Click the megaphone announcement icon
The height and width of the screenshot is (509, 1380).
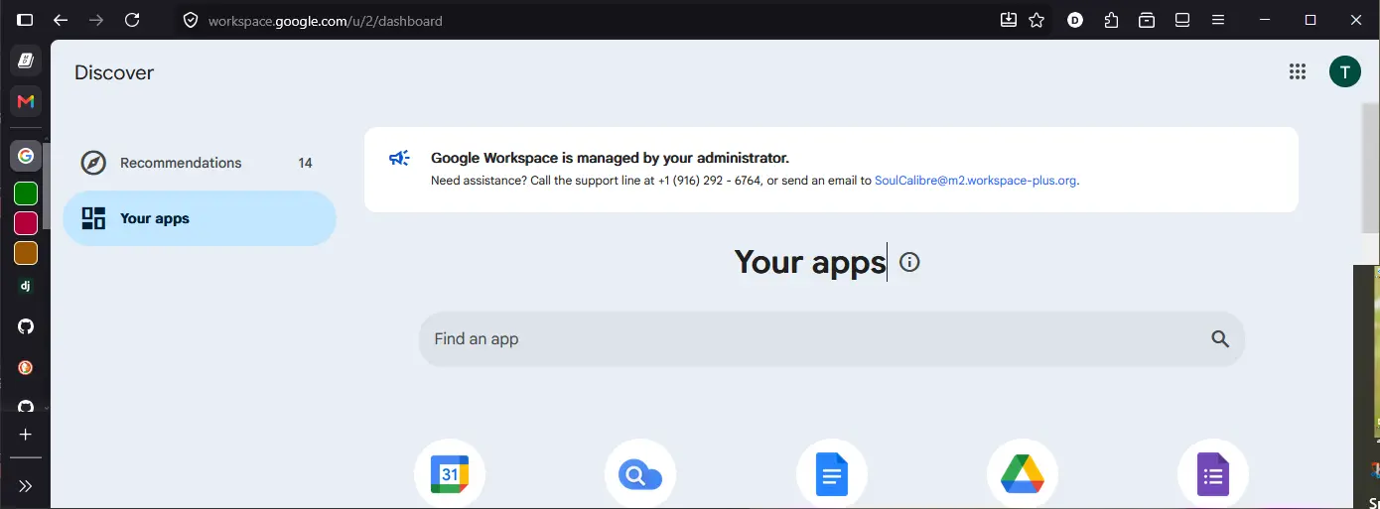coord(399,158)
